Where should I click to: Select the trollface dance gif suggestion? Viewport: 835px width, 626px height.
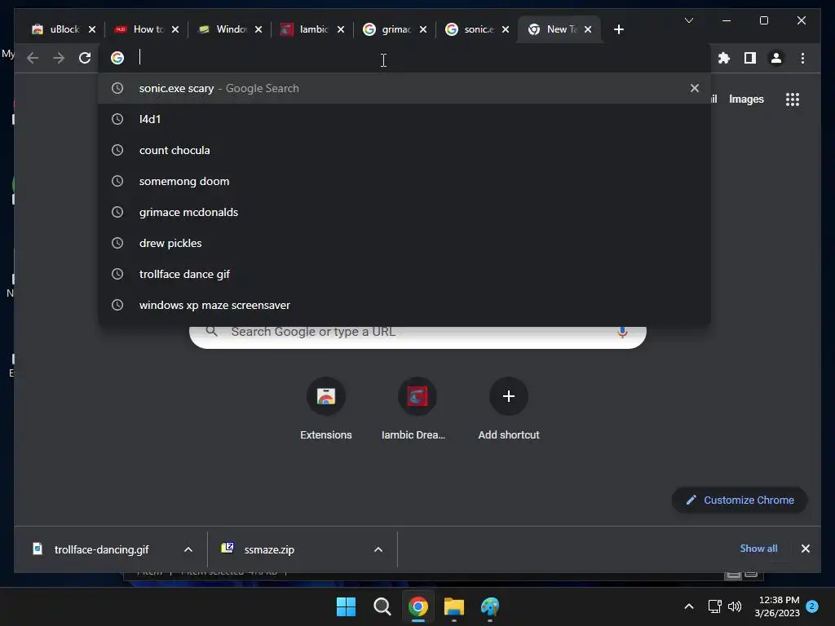[404, 274]
